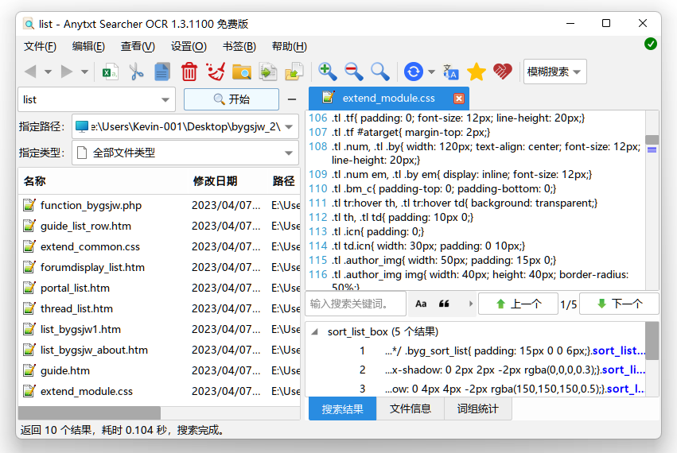The height and width of the screenshot is (453, 677).
Task: Click the zoom out magnifier icon
Action: 353,72
